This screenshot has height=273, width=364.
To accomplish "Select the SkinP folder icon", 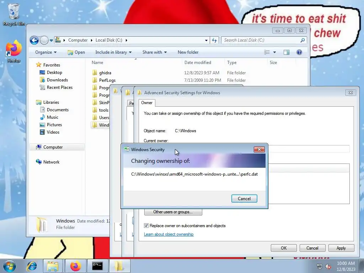I will tap(95, 102).
